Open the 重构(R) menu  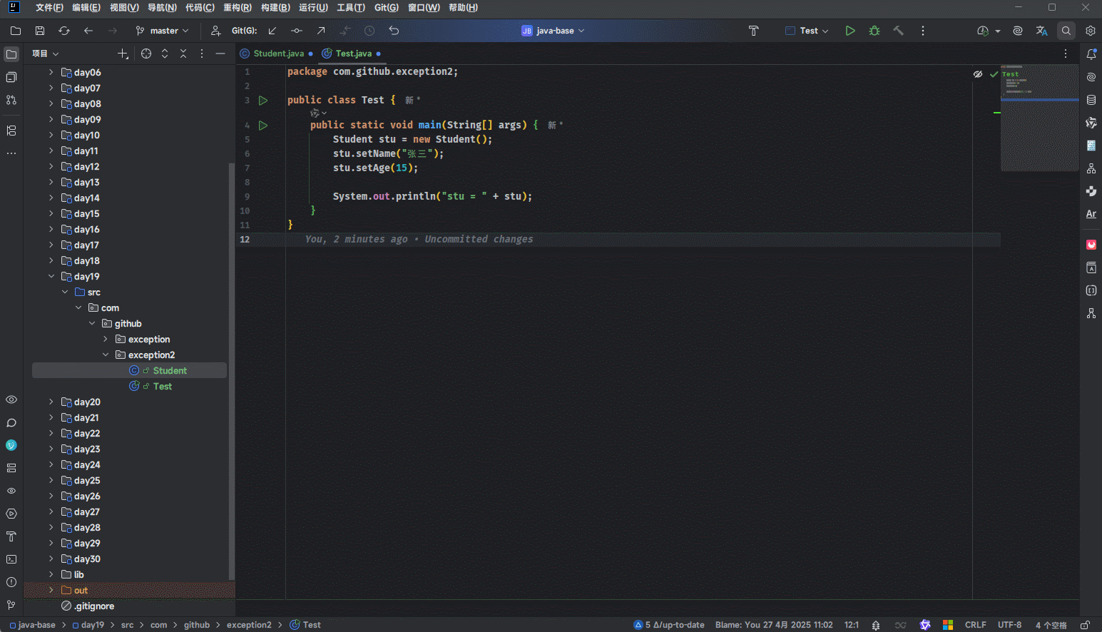[237, 8]
